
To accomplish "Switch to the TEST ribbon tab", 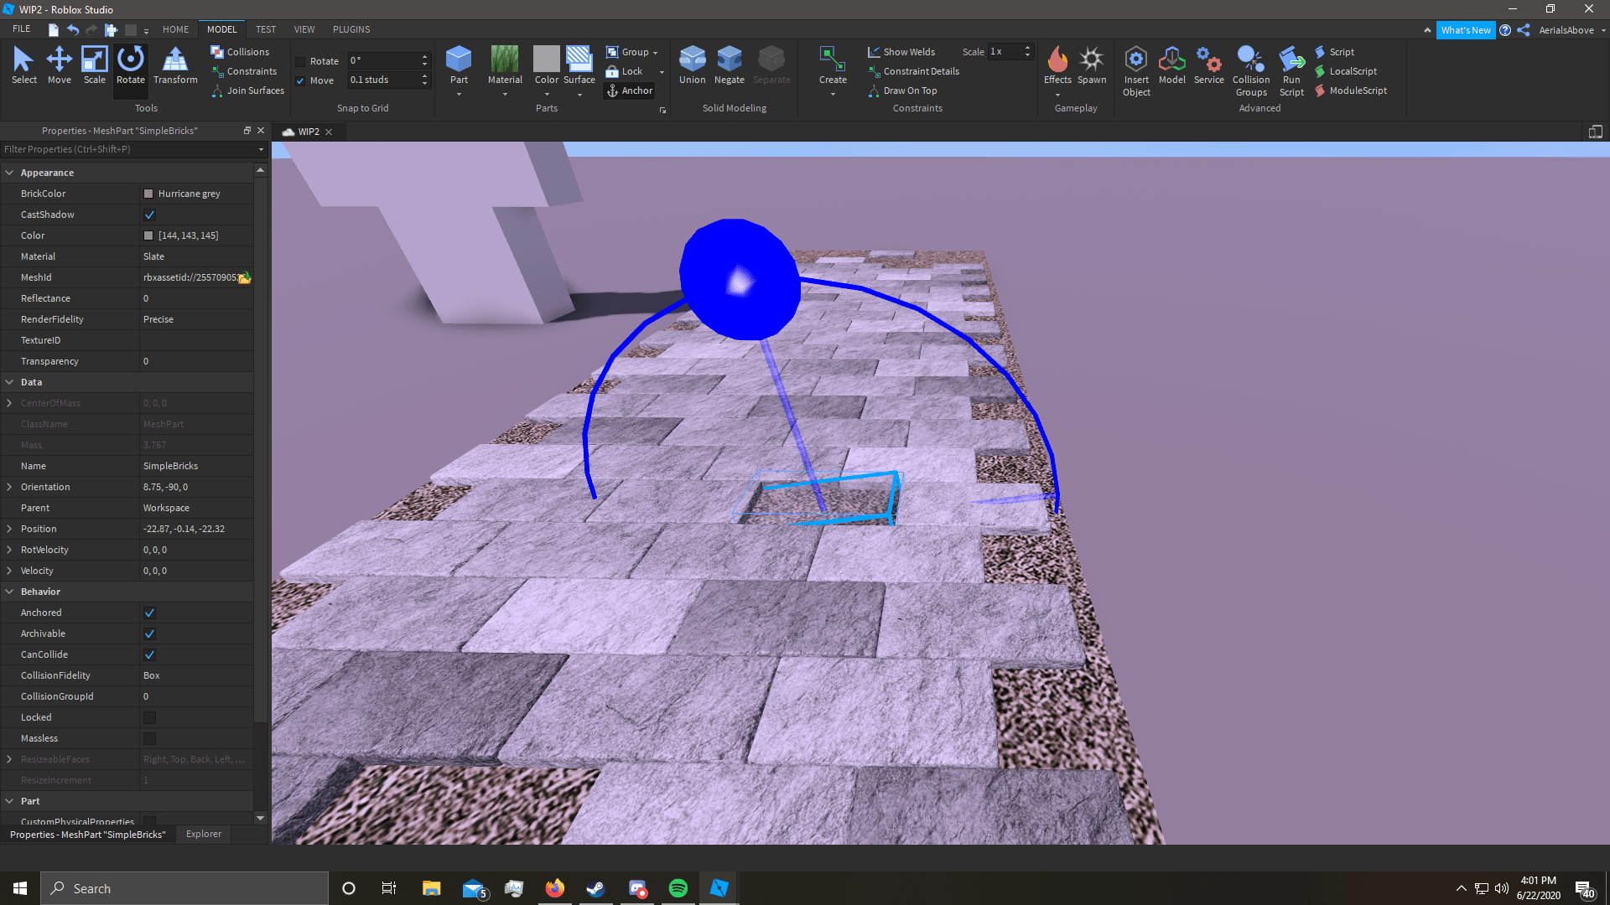I will click(266, 29).
